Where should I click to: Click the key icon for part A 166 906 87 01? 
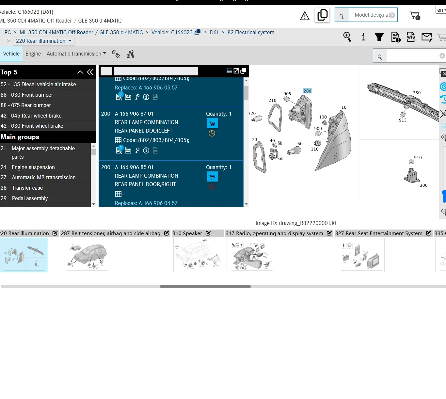(137, 151)
